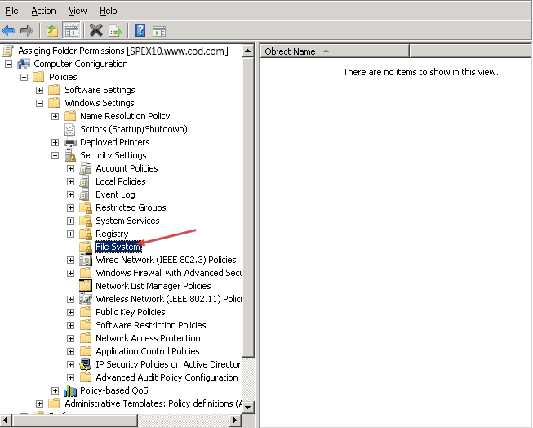Click the Scripts (Startup/Shutdown) icon
Screen dimensions: 533x428
(70, 129)
